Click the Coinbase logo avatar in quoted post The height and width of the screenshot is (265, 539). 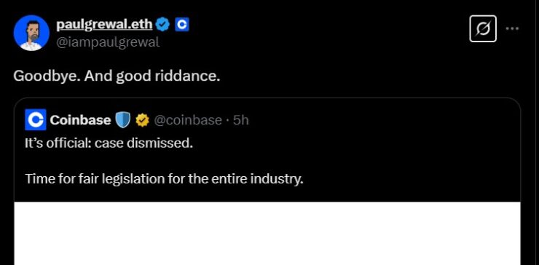pos(36,119)
